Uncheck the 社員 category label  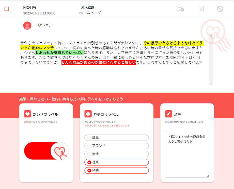[x=117, y=162]
